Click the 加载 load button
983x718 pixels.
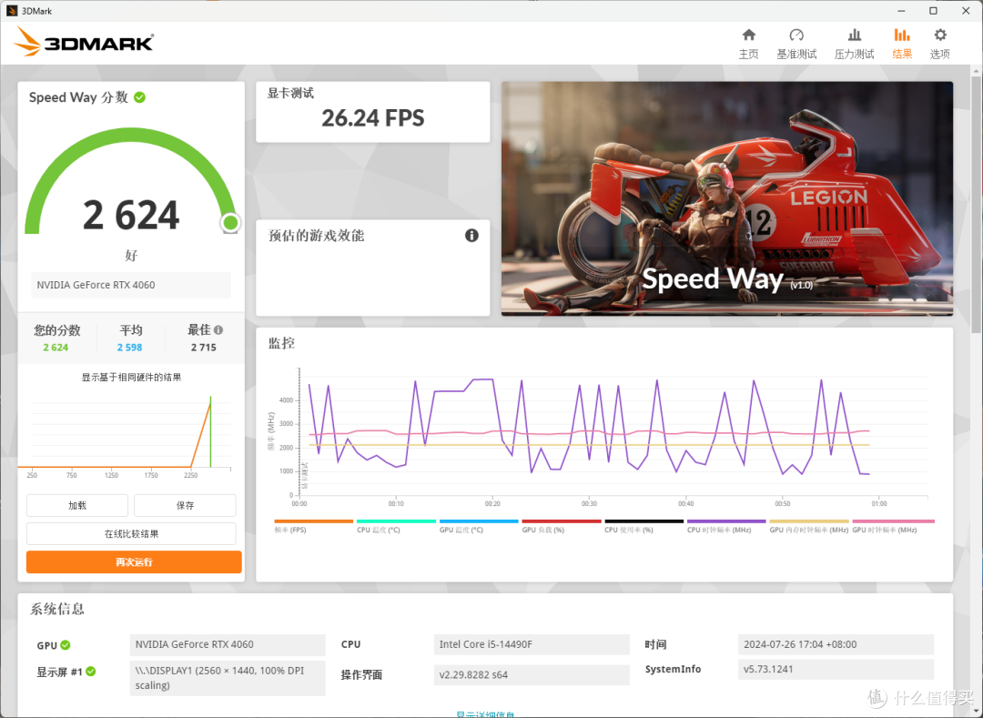77,505
